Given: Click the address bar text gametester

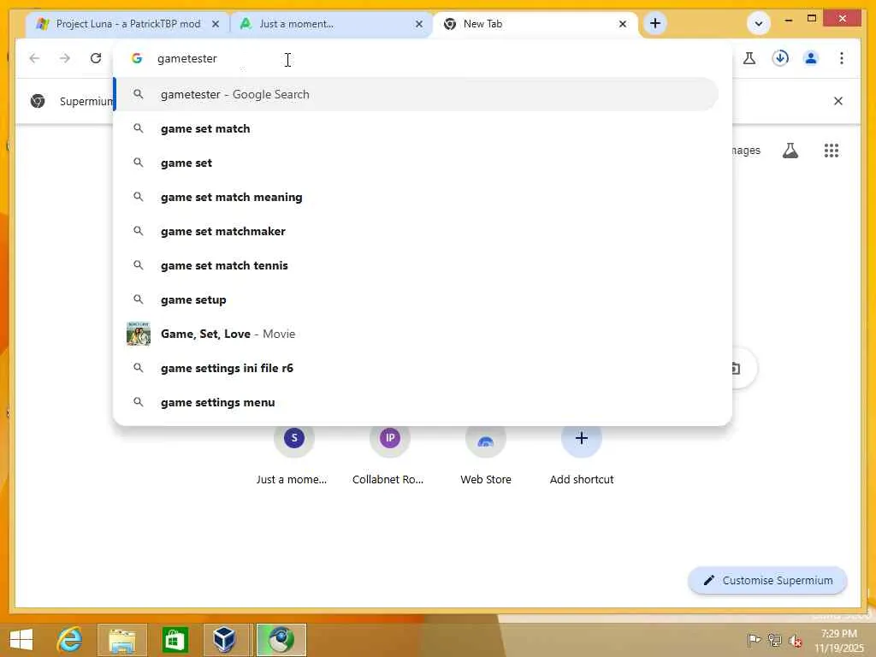Looking at the screenshot, I should click(x=187, y=59).
